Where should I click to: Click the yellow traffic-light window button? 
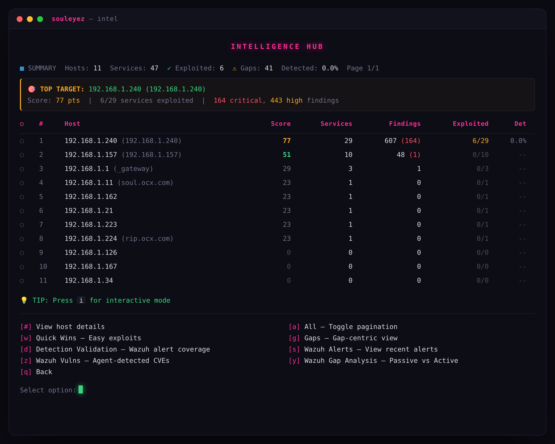pos(30,19)
